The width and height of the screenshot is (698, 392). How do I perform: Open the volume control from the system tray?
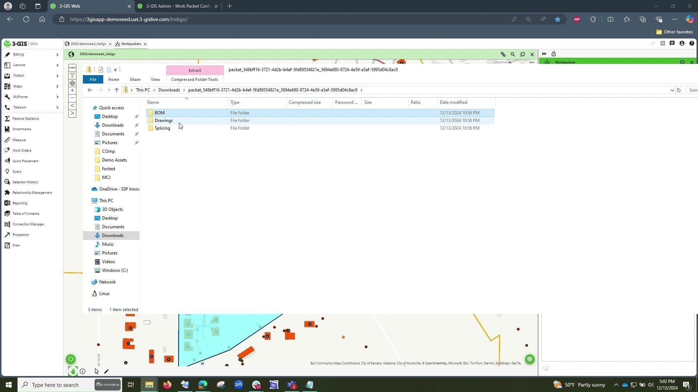pos(650,385)
